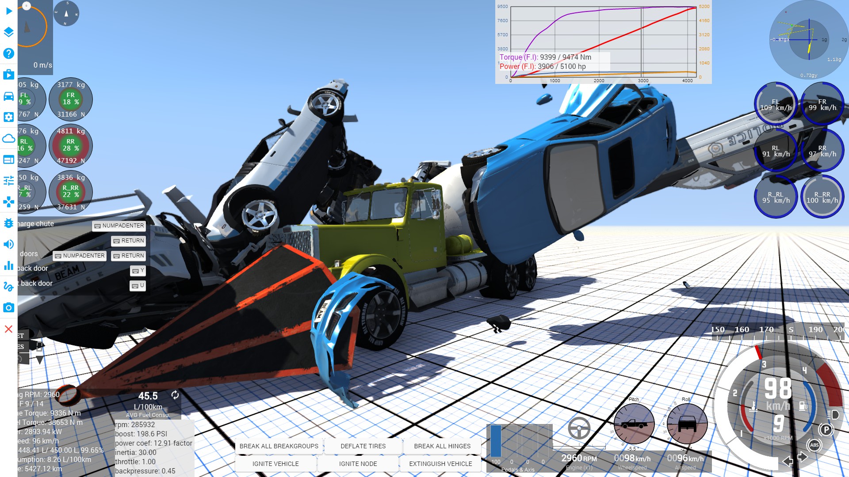
Task: Open the UI apps layout icon
Action: [x=8, y=159]
